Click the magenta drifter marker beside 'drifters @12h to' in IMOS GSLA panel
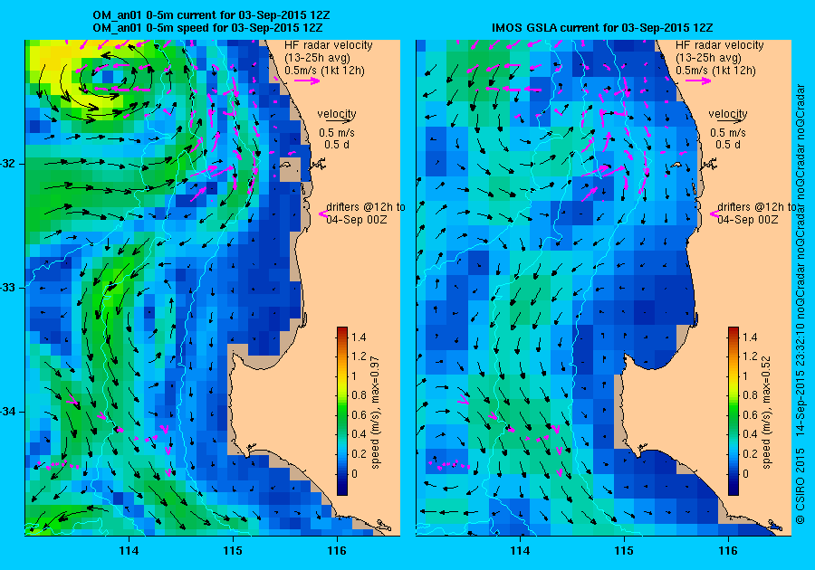 pyautogui.click(x=714, y=214)
